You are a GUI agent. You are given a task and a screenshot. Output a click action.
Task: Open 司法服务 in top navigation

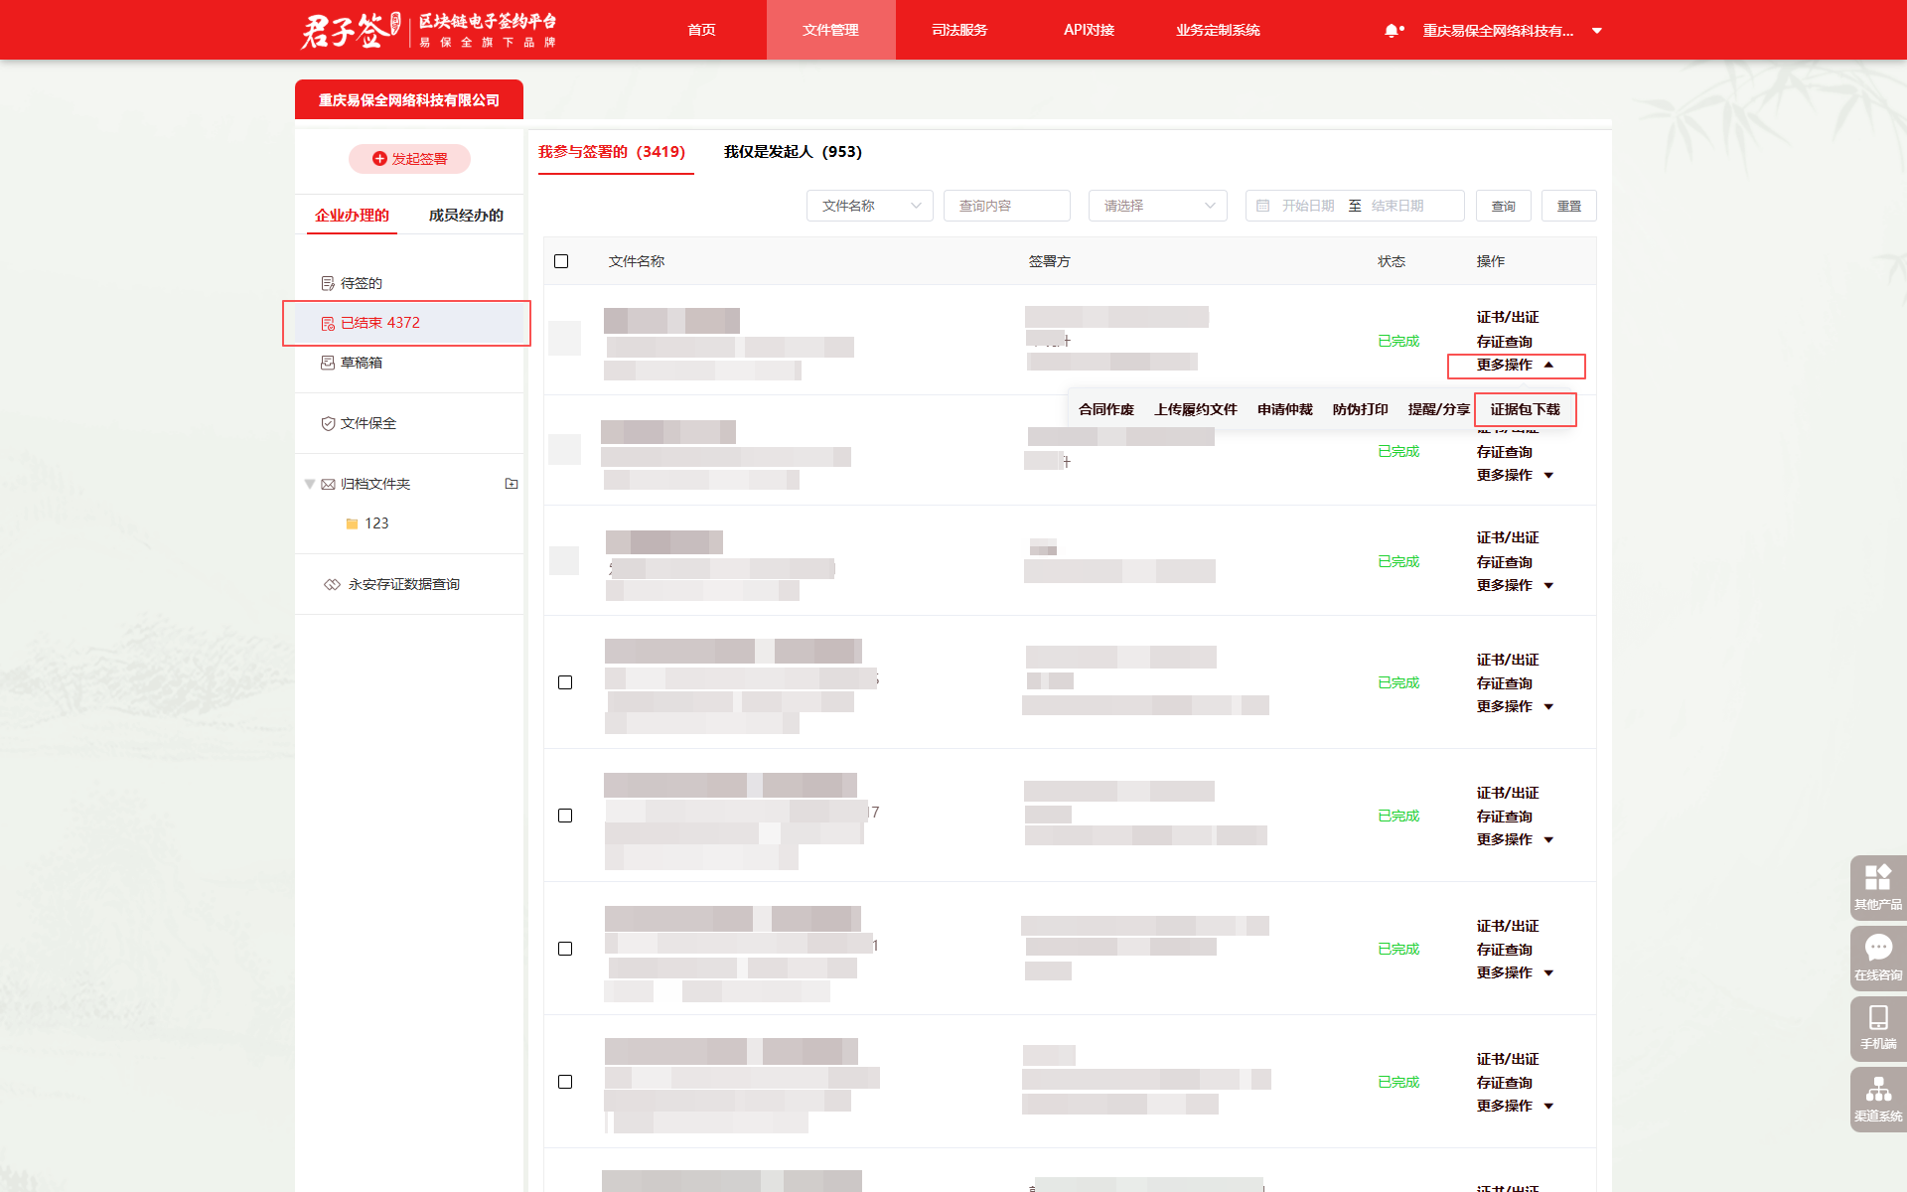[959, 30]
